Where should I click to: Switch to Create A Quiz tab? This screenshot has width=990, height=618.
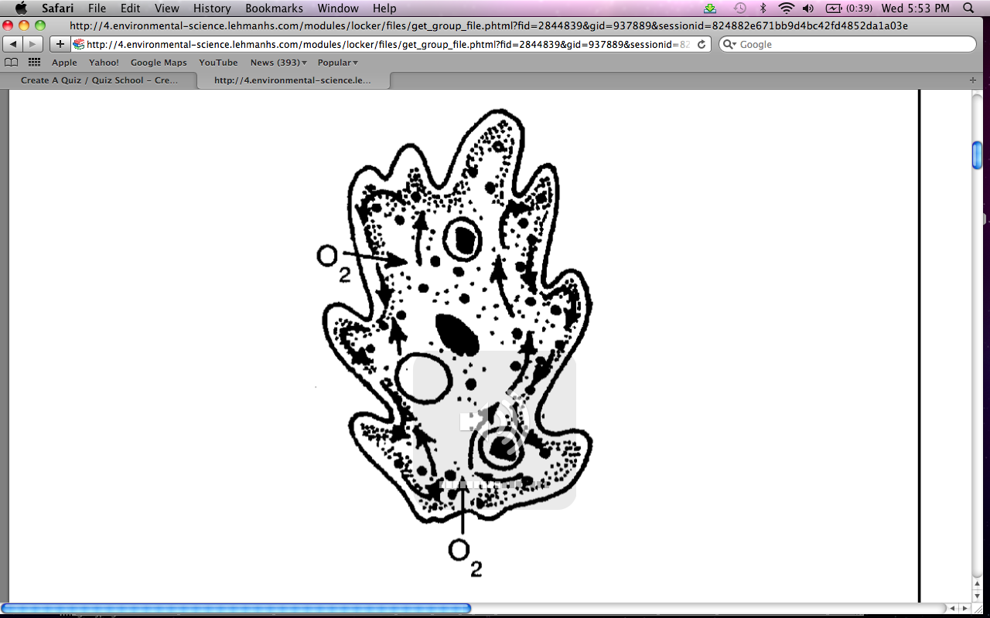pyautogui.click(x=99, y=80)
